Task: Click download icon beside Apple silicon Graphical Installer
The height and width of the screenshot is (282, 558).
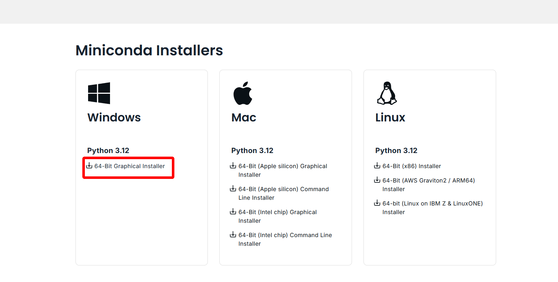Action: [x=233, y=166]
